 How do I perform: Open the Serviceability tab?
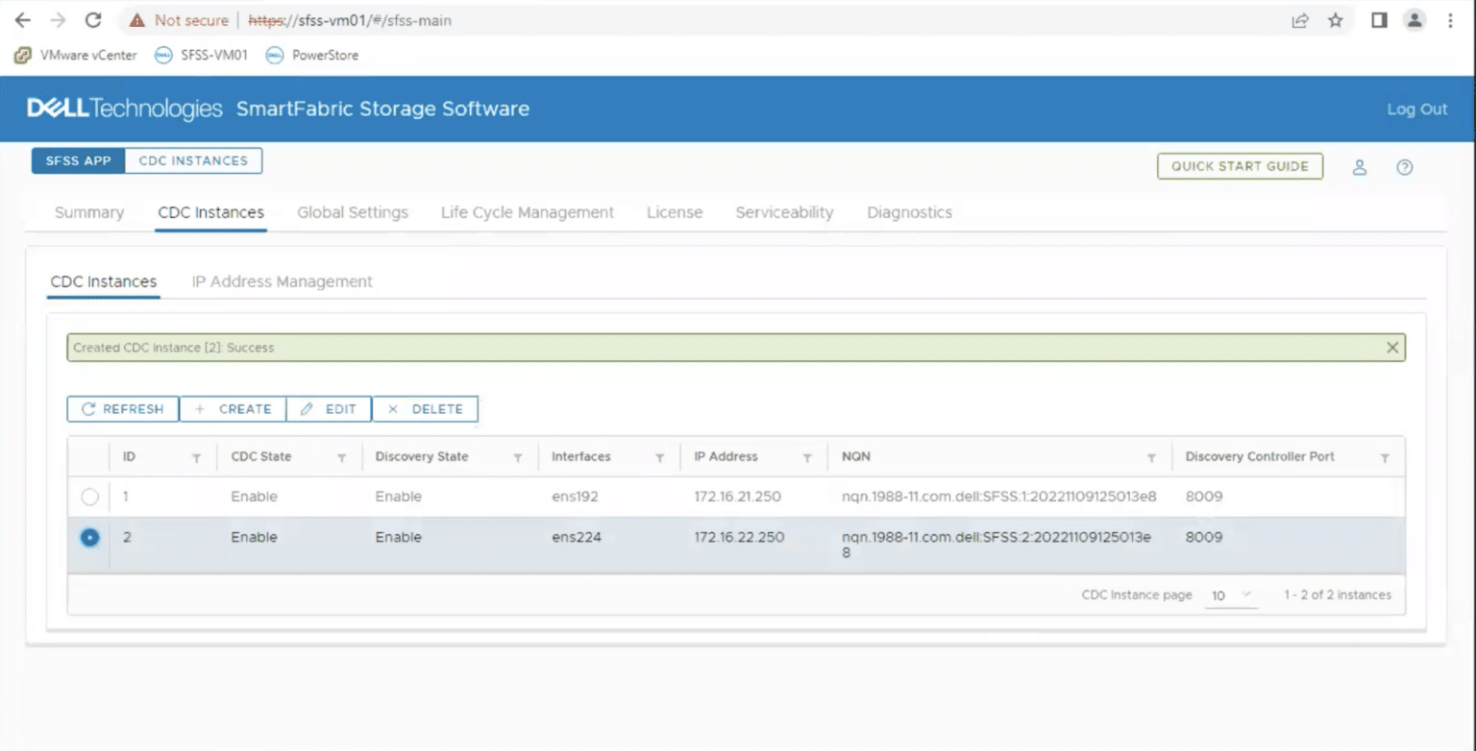[784, 212]
